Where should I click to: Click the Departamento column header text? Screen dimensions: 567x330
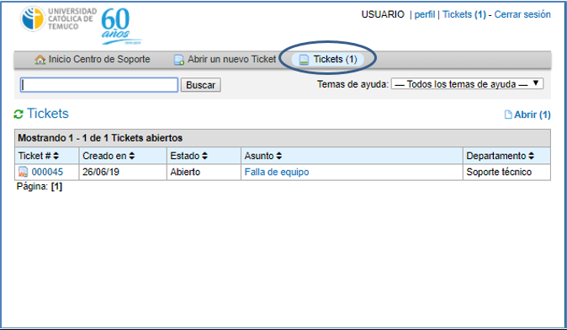pos(496,156)
